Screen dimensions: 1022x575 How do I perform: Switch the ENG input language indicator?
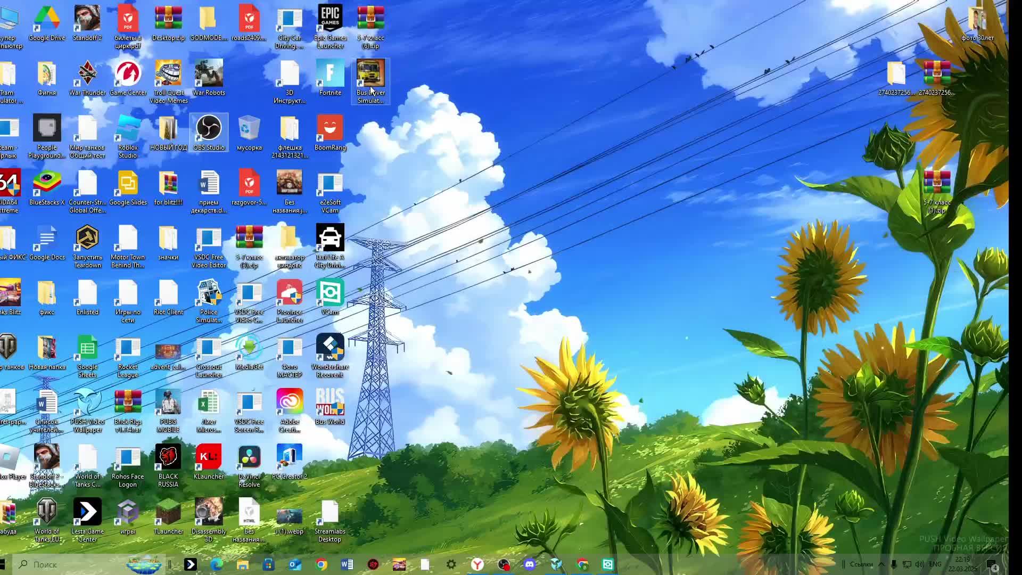(x=935, y=564)
